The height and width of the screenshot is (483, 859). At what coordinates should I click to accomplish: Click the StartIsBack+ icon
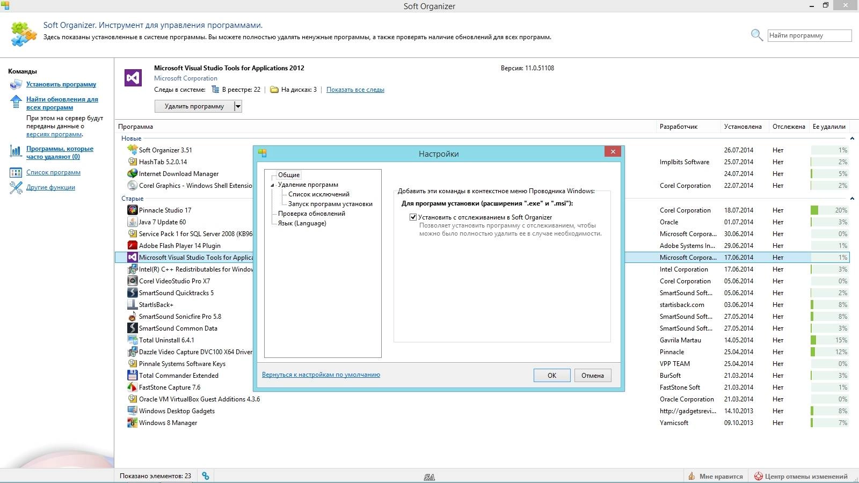tap(132, 304)
